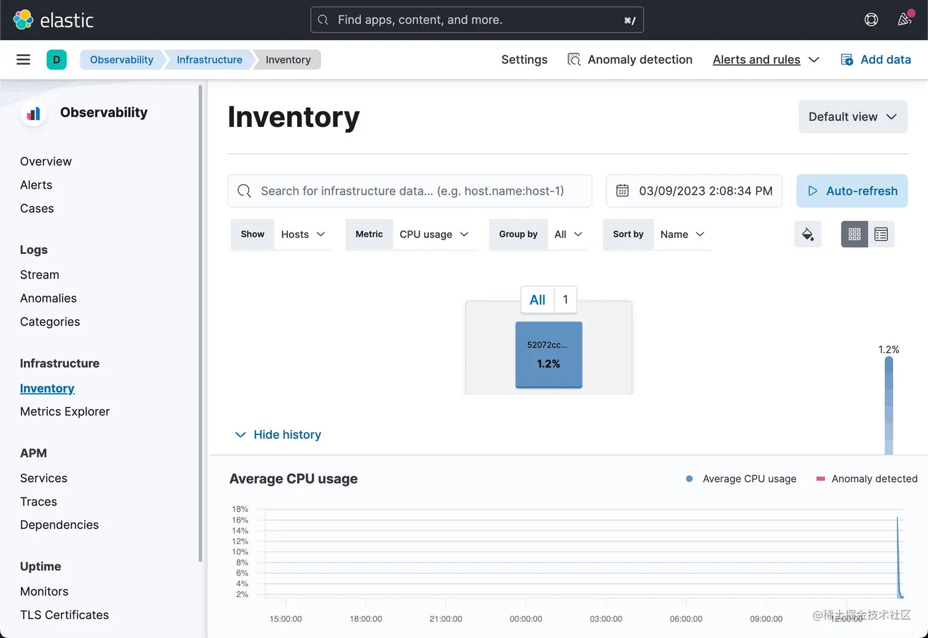Click the infrastructure search magnifier icon
Screen dimensions: 928x638
tap(244, 191)
